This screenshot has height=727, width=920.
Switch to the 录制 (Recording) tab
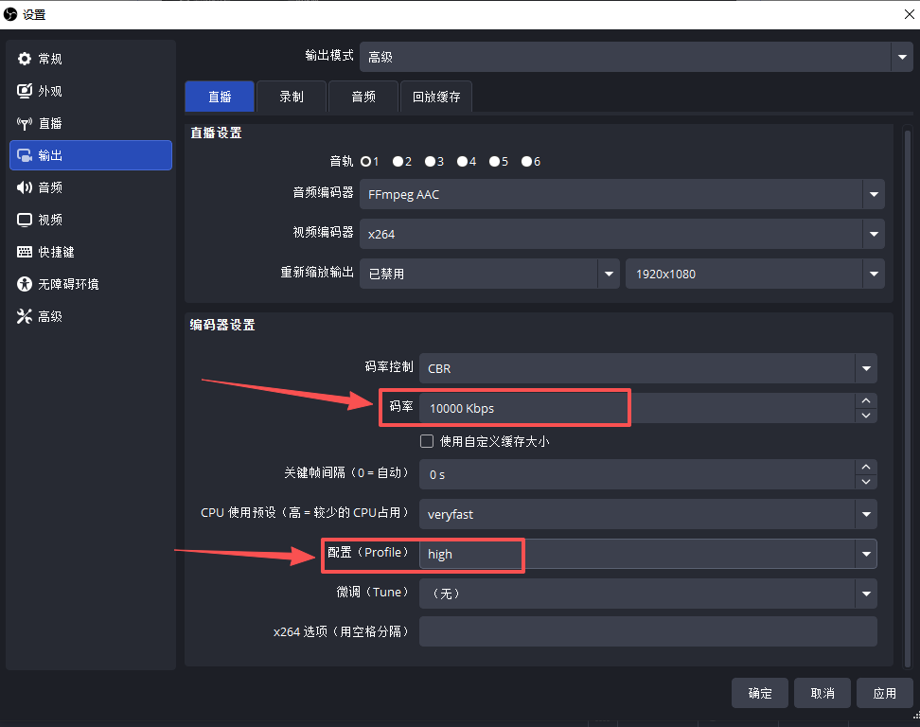tap(291, 96)
